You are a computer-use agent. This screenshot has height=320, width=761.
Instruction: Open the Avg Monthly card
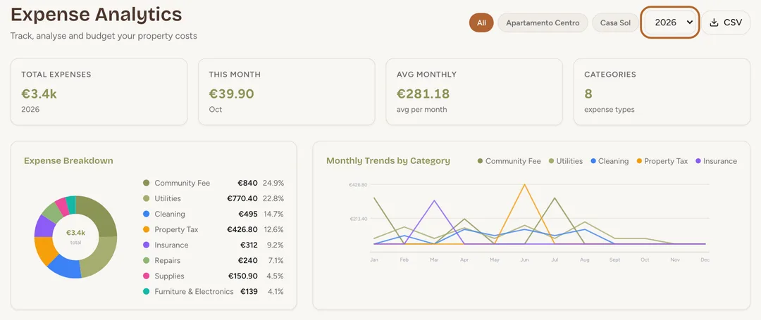[x=474, y=92]
